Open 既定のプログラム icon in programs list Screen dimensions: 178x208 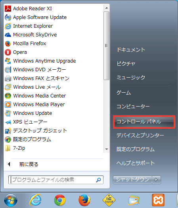click(x=8, y=139)
